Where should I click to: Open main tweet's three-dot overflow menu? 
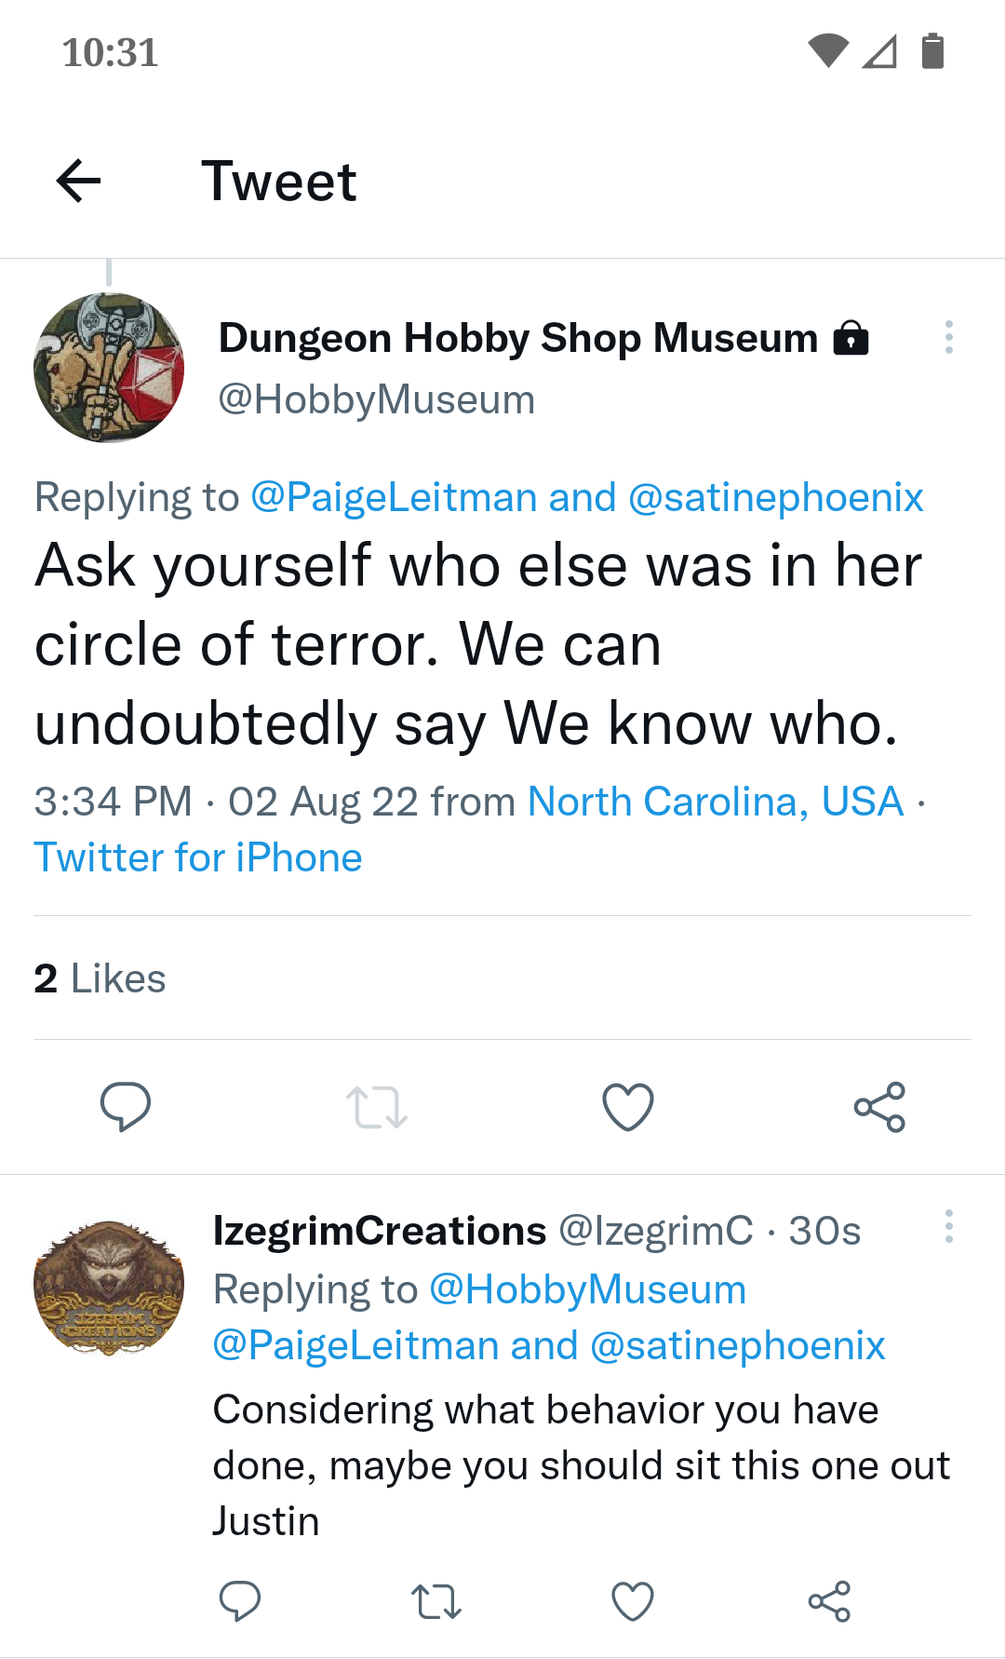tap(948, 337)
